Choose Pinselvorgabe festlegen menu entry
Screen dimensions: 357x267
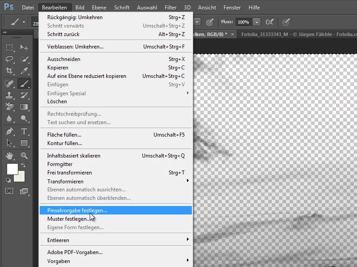coord(116,210)
